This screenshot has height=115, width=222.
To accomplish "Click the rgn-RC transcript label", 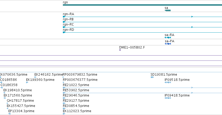I will pos(68,25).
